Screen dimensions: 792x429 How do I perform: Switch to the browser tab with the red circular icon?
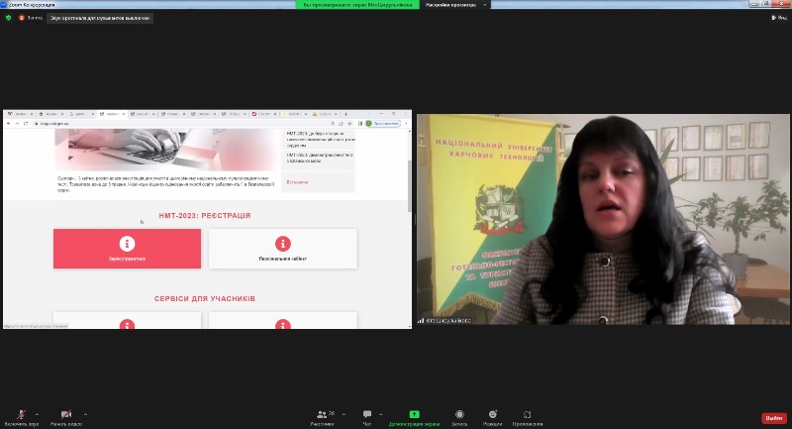pos(264,114)
